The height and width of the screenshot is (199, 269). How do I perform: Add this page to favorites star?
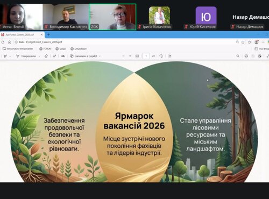point(243,42)
